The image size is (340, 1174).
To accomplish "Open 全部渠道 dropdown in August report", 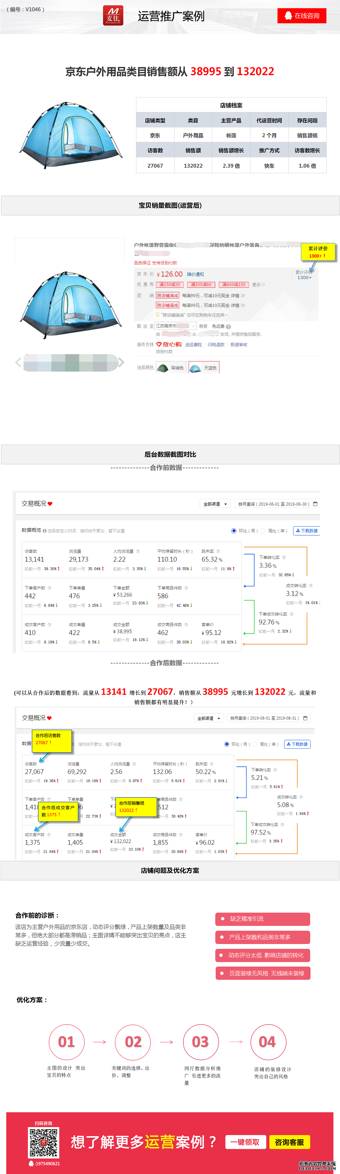I will 209,718.
